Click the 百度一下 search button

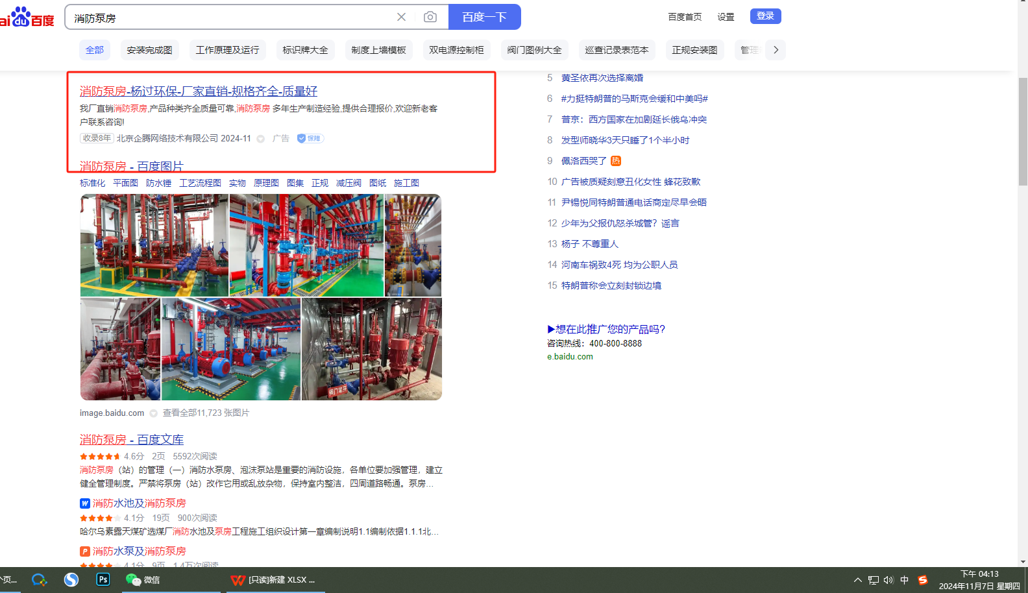tap(485, 17)
